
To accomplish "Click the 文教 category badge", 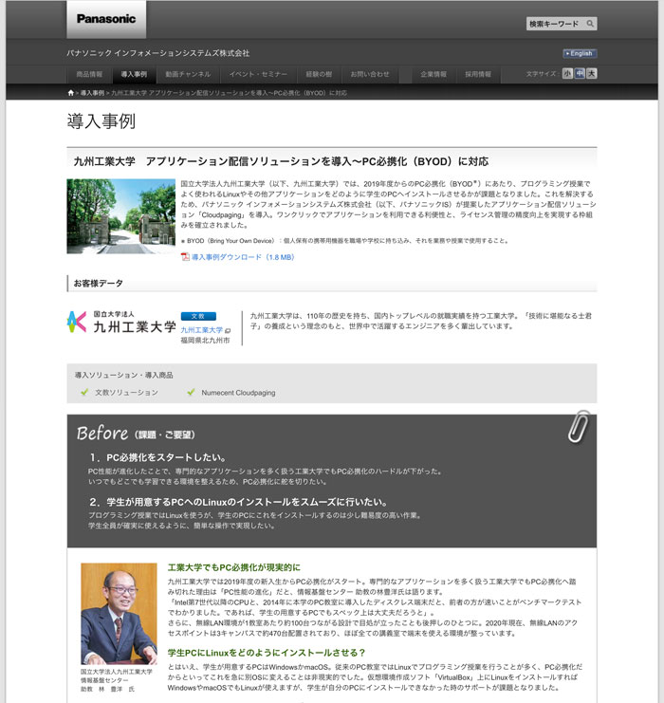I will click(198, 316).
